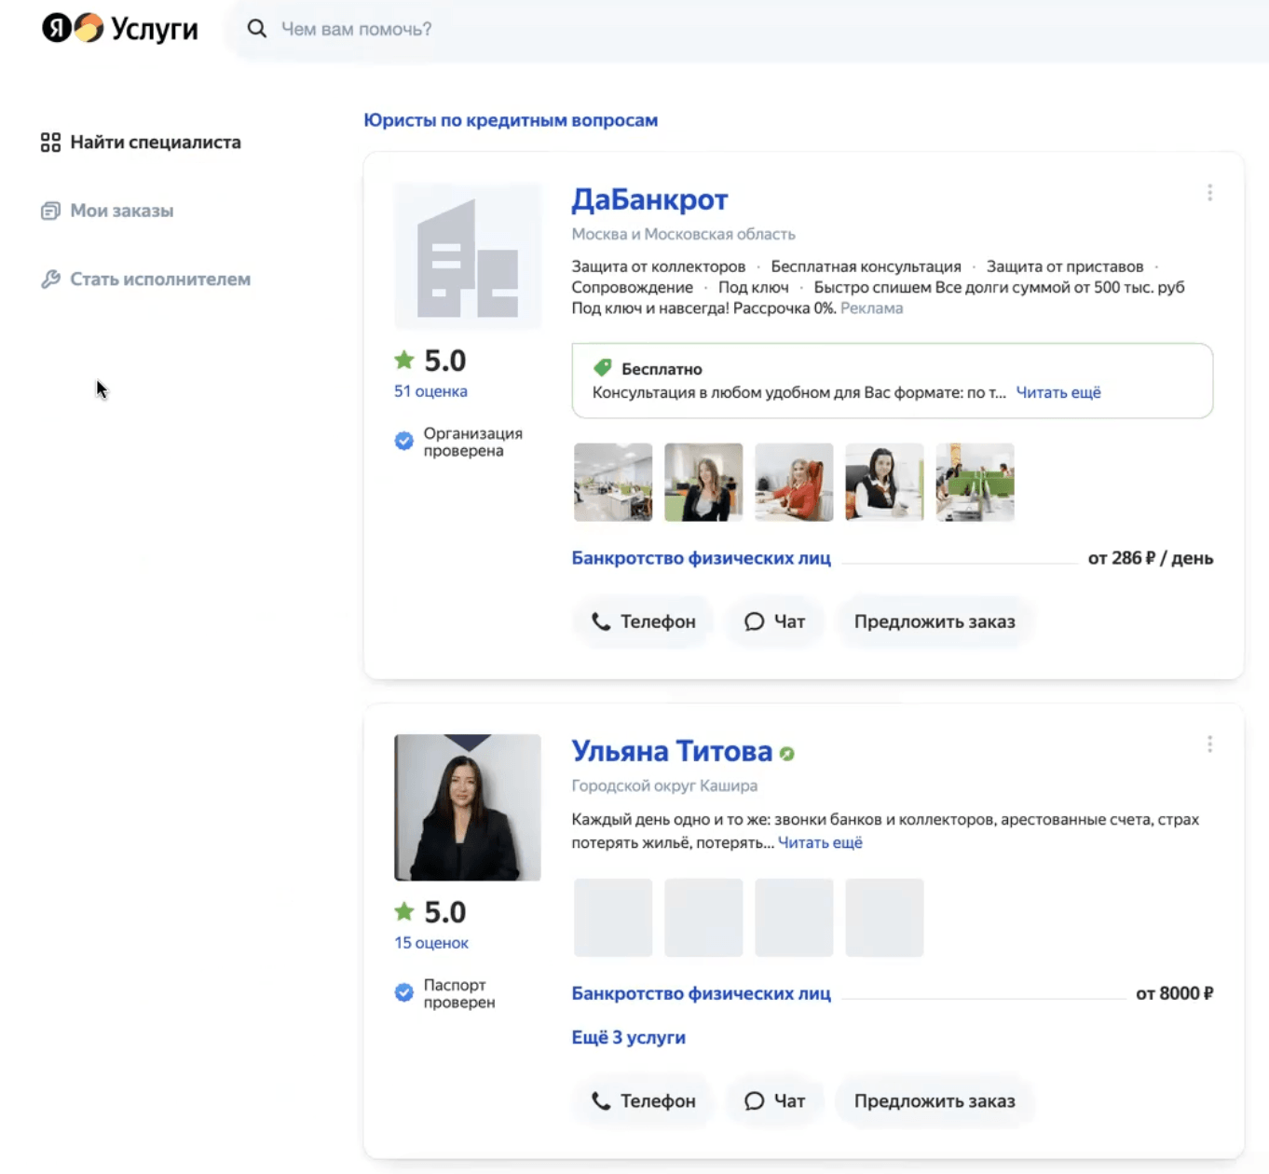Open the ДаБанкрот photo of woman writing at desk

point(884,482)
